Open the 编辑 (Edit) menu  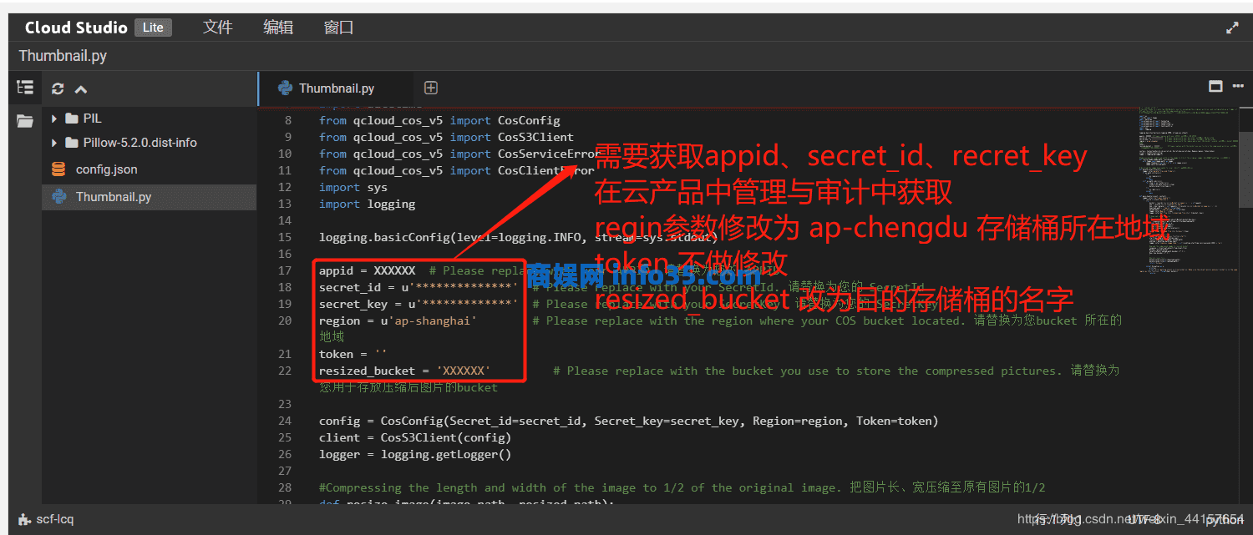tap(278, 28)
